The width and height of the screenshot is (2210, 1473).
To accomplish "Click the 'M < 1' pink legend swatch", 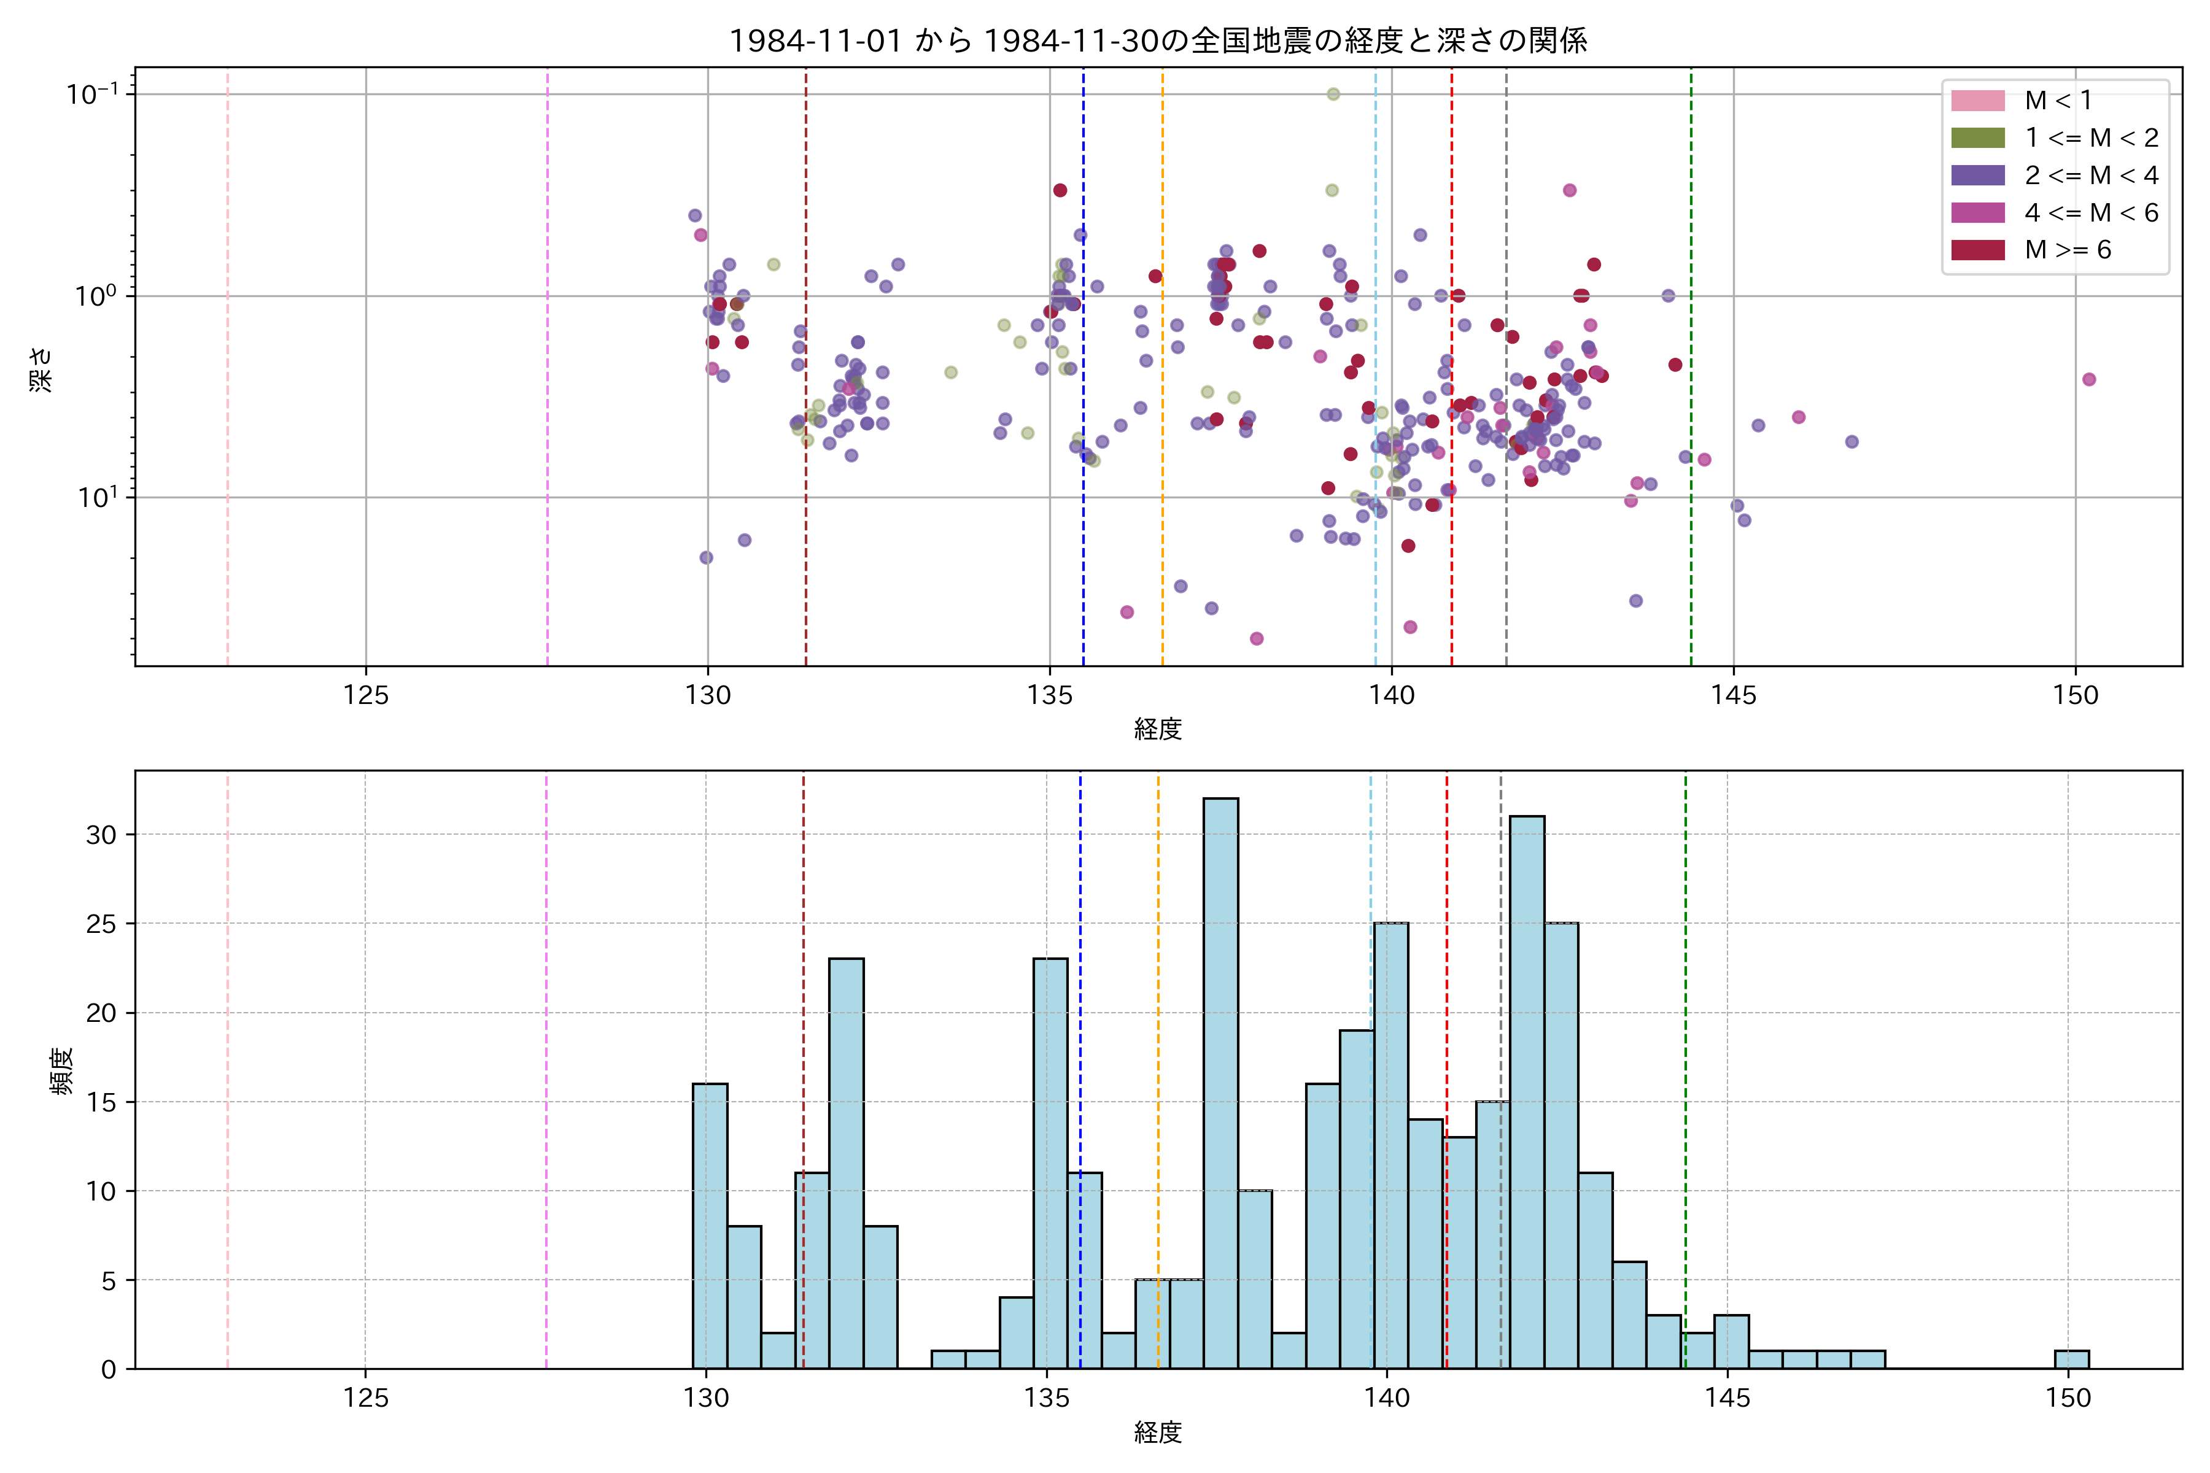I will click(1977, 101).
